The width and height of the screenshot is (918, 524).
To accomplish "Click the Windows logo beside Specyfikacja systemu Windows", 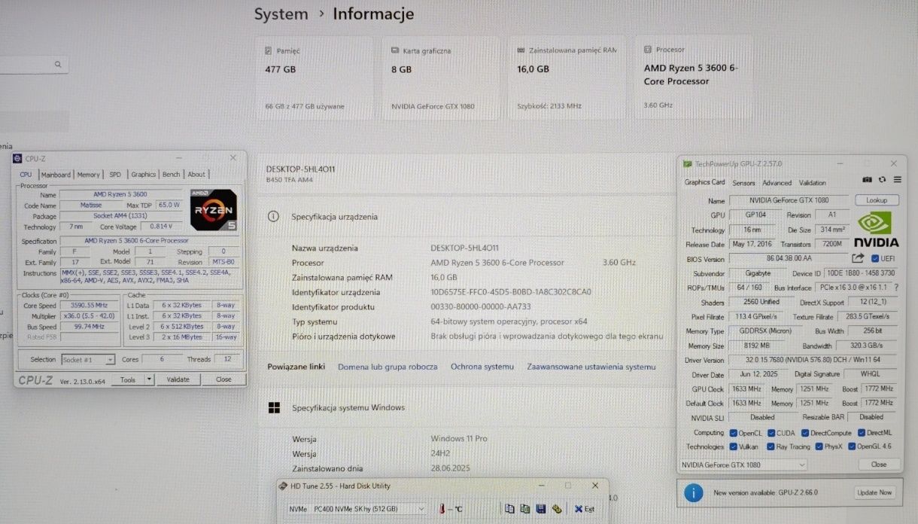I will [x=274, y=407].
